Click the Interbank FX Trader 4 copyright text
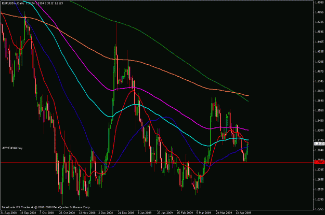Image resolution: width=325 pixels, height=215 pixels. (x=46, y=207)
